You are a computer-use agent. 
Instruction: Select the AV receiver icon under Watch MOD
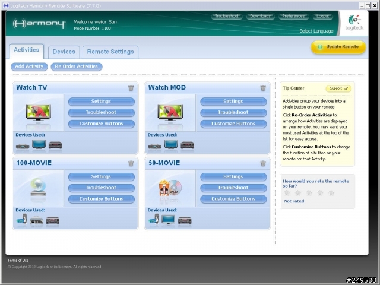(188, 145)
